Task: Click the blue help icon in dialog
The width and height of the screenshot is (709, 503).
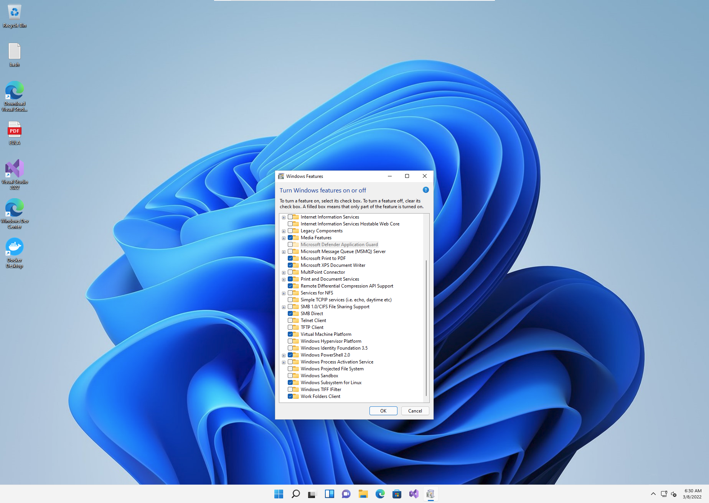Action: pyautogui.click(x=425, y=190)
